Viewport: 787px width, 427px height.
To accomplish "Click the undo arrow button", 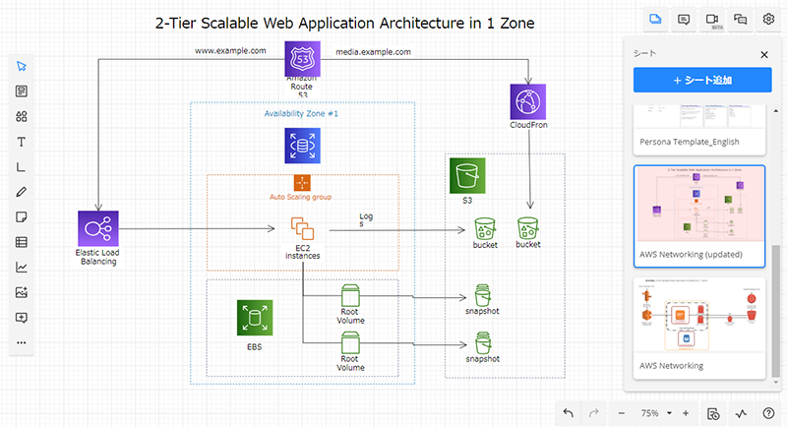I will [568, 412].
